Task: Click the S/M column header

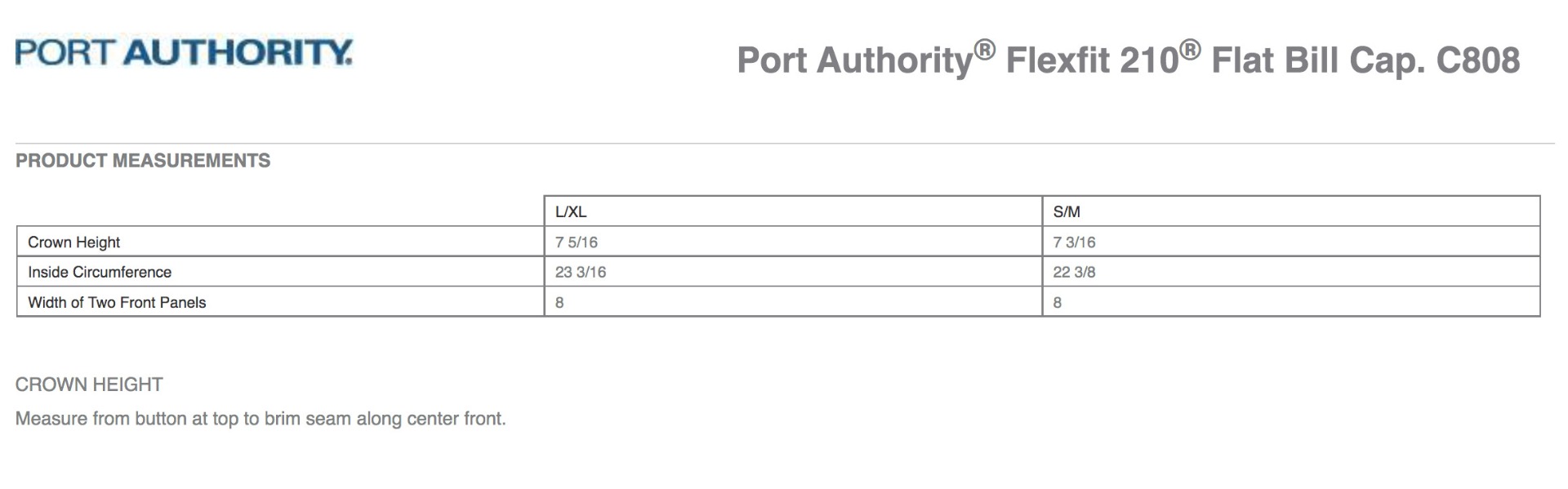Action: (x=1067, y=212)
